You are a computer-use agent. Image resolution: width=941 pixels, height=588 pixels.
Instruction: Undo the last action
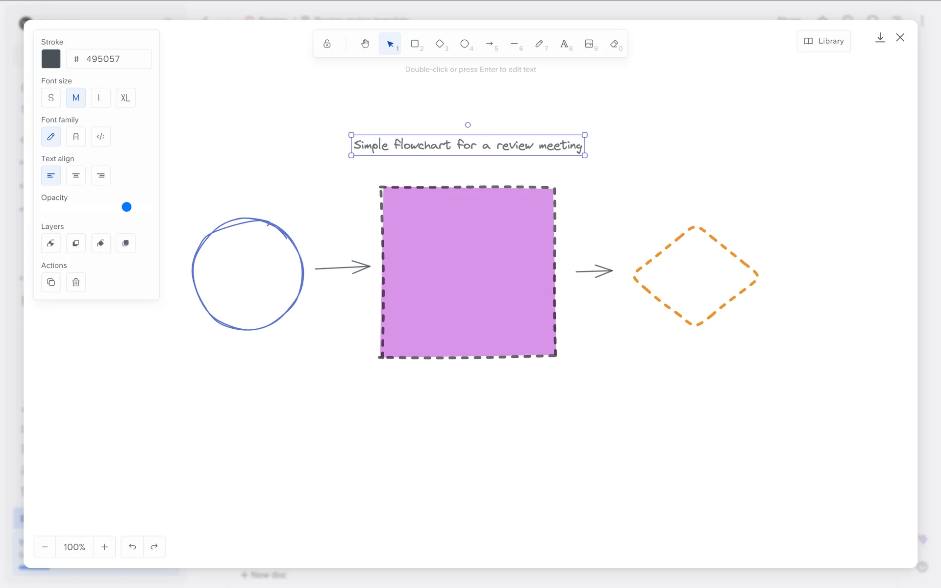(x=132, y=547)
